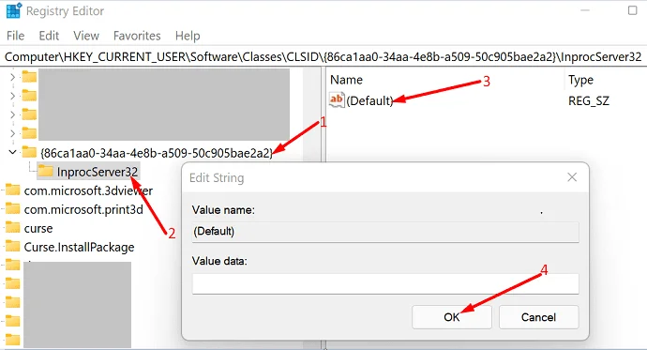Click the Registry Editor app icon
Viewport: 647px width, 350px height.
14,10
